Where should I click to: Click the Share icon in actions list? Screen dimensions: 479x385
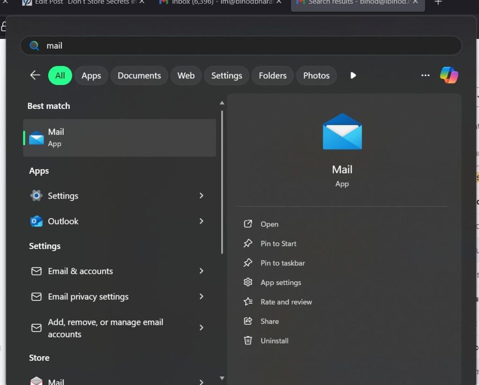click(248, 321)
